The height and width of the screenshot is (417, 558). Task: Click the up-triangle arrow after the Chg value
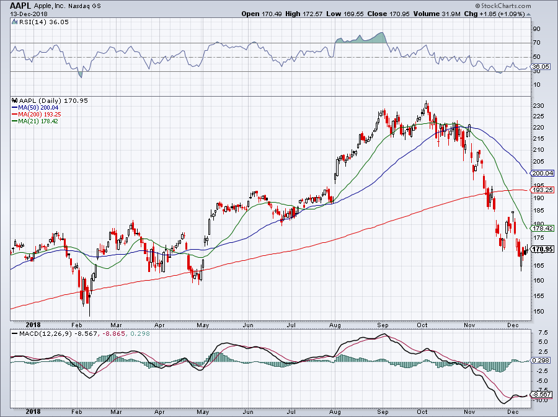pyautogui.click(x=528, y=14)
